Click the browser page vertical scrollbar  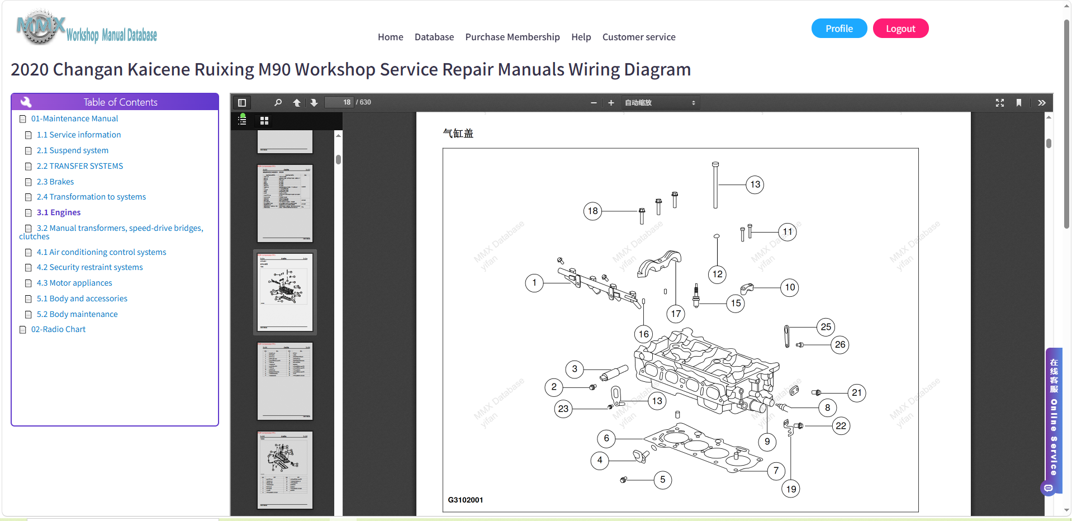pos(1066,123)
